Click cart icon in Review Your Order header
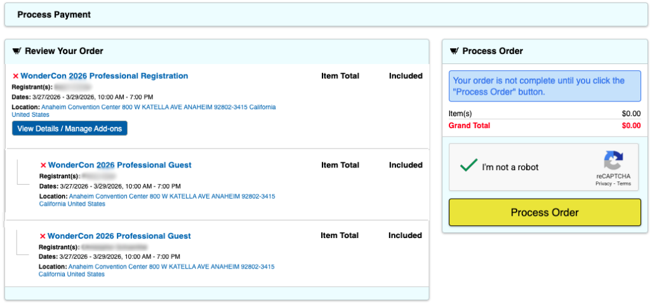 [17, 51]
